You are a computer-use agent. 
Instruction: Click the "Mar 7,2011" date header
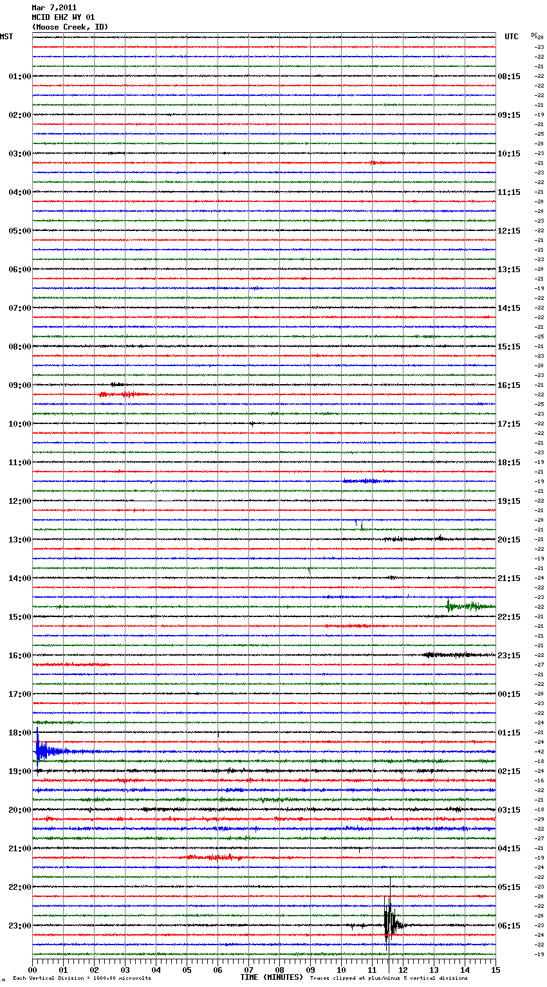click(x=54, y=8)
